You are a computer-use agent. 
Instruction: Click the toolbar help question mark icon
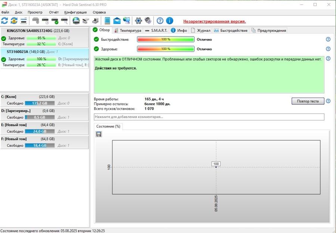pyautogui.click(x=160, y=21)
